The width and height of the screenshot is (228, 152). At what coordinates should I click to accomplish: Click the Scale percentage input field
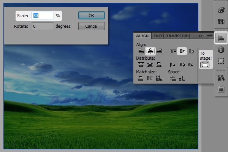point(43,16)
